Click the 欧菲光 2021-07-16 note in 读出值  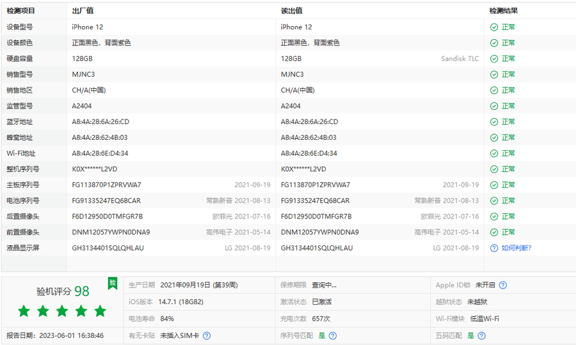[x=450, y=217]
